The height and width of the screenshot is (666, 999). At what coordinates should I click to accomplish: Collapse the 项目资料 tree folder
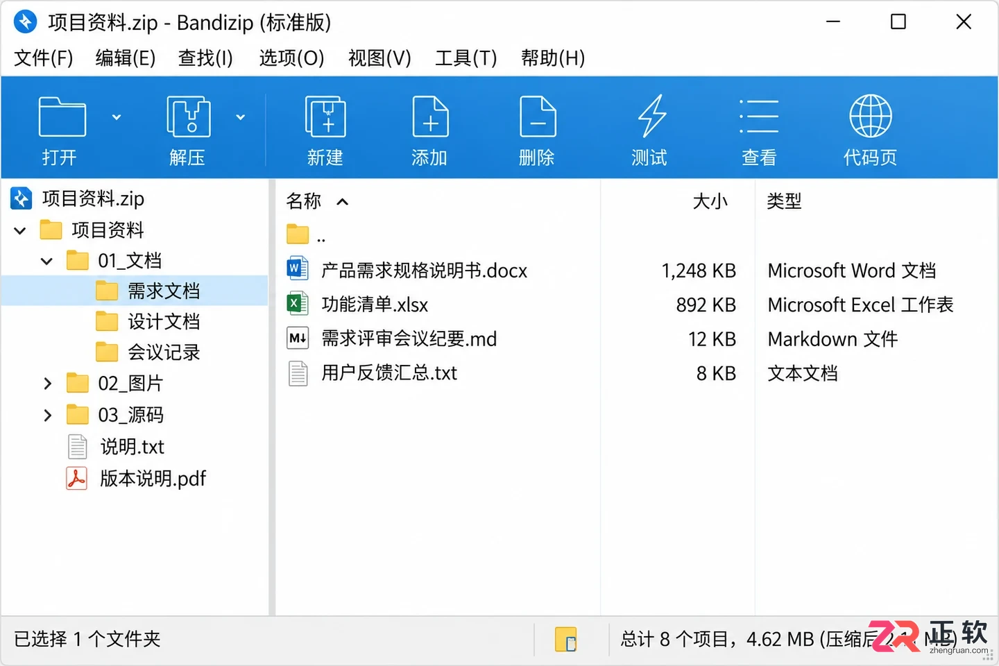coord(20,230)
